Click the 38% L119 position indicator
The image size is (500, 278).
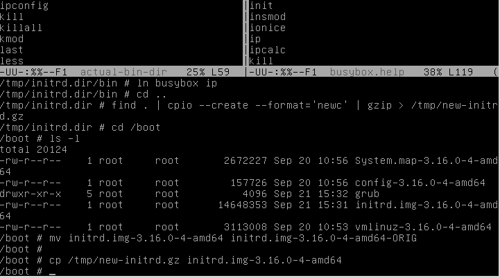point(448,72)
